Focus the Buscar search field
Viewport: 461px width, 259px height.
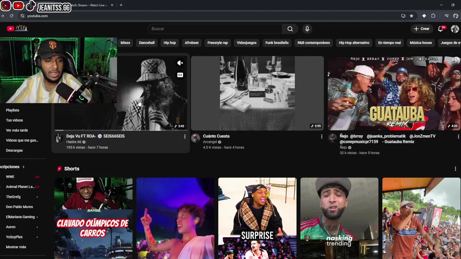coord(215,29)
